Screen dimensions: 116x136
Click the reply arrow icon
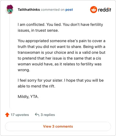(37, 114)
